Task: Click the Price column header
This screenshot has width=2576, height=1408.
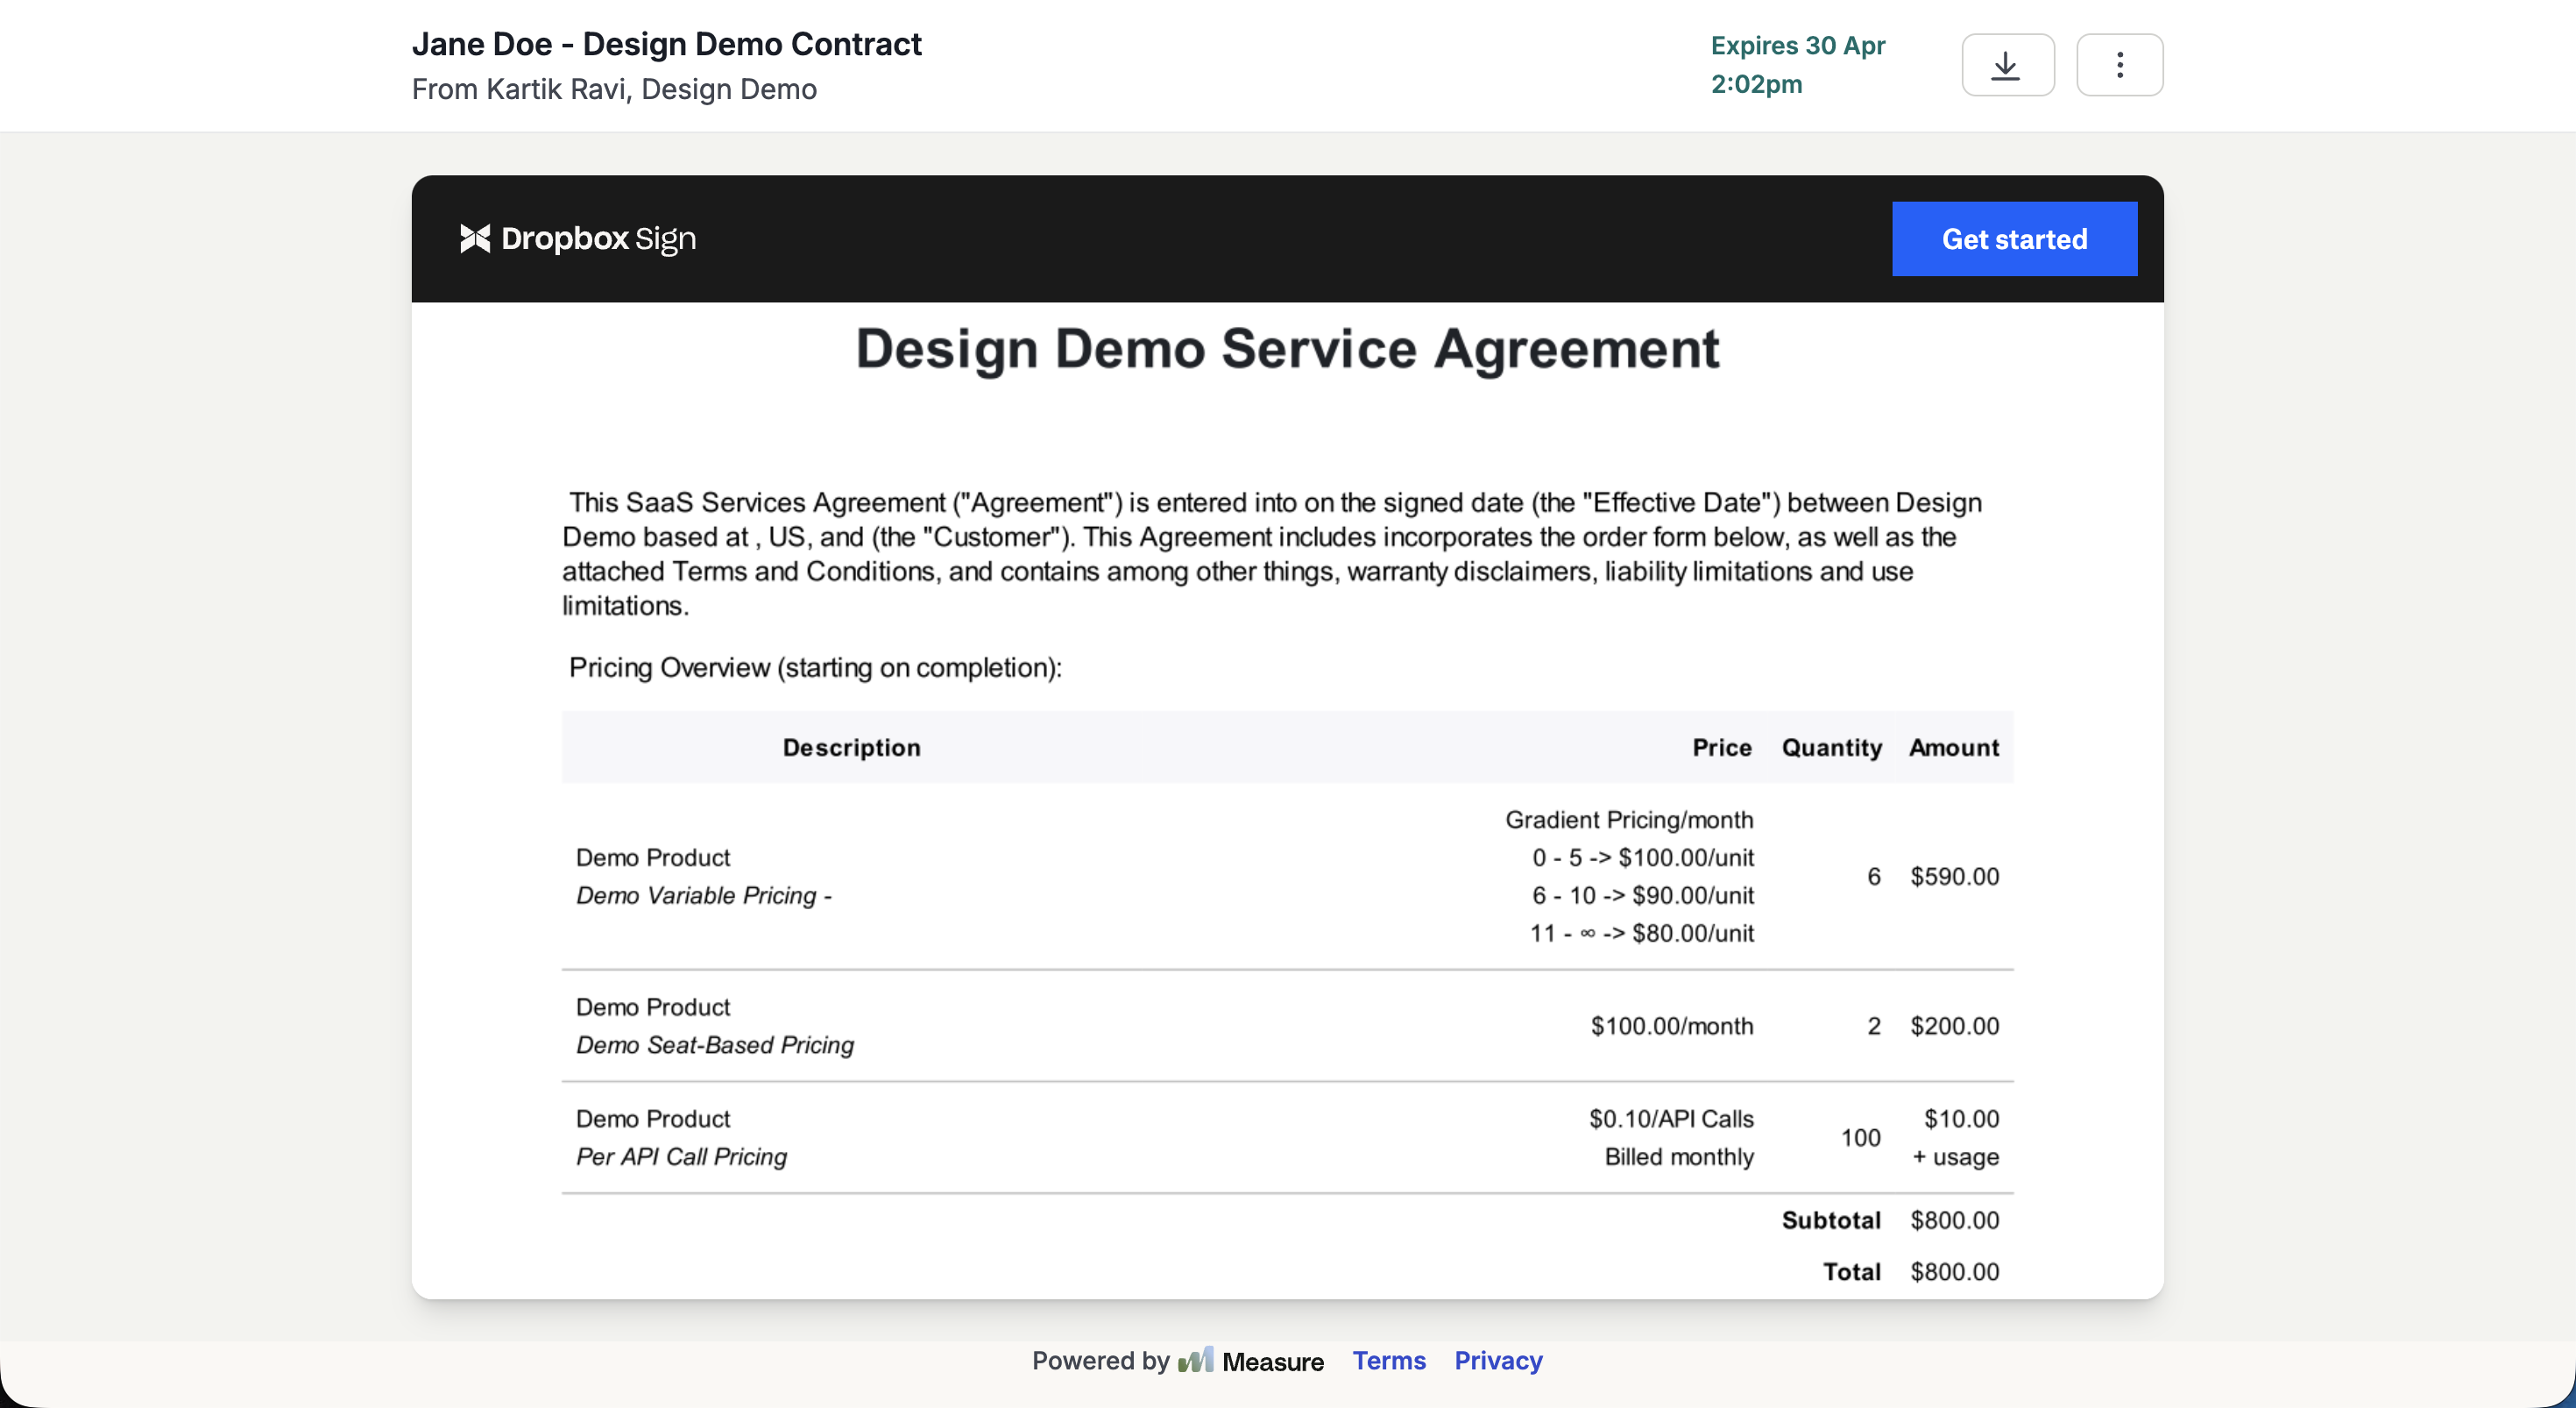Action: (x=1721, y=748)
